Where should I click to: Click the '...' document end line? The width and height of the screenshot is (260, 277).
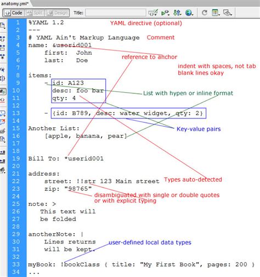pyautogui.click(x=34, y=273)
